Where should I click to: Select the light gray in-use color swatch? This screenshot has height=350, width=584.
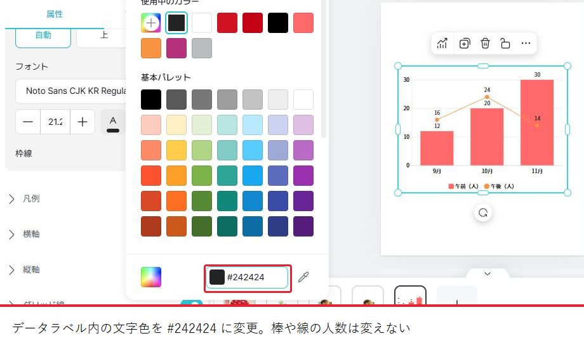(201, 48)
